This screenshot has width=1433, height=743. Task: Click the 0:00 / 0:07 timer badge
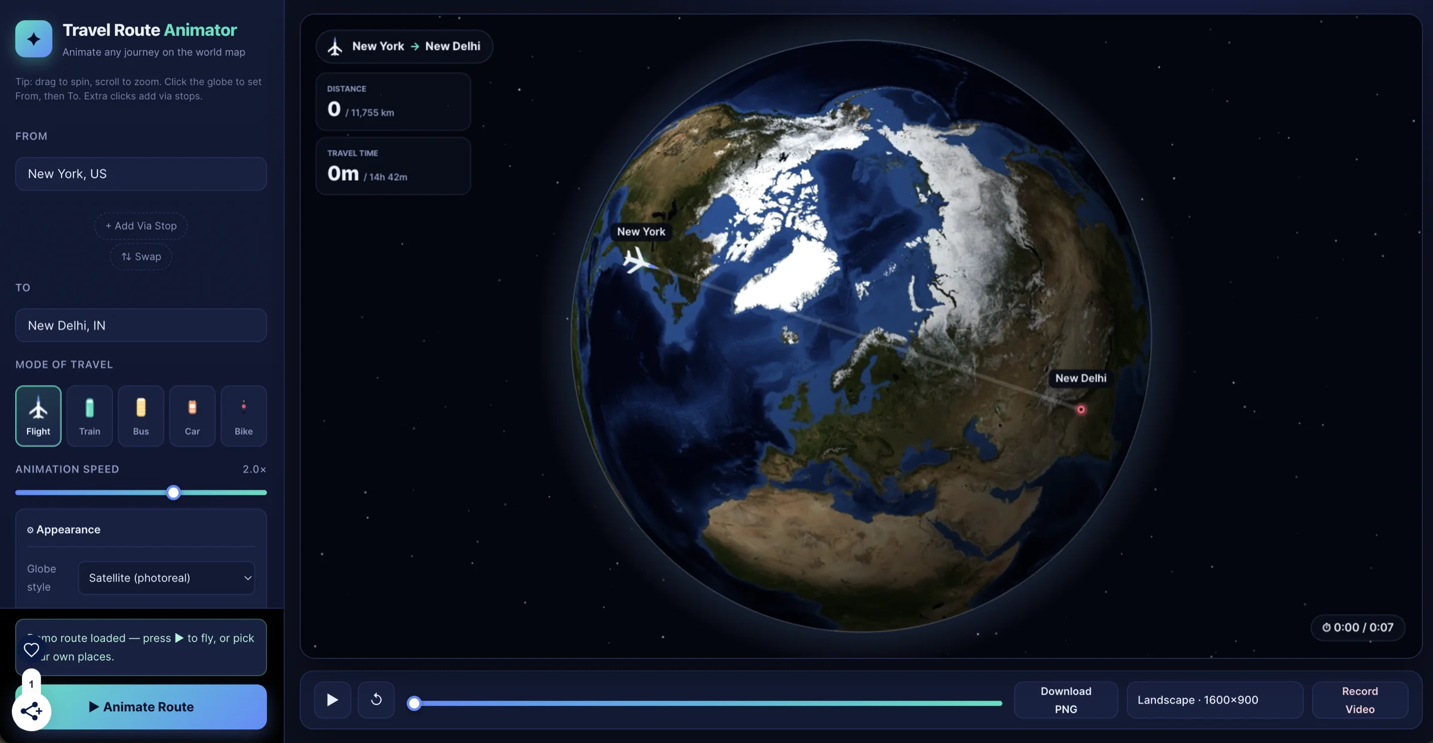click(1358, 627)
